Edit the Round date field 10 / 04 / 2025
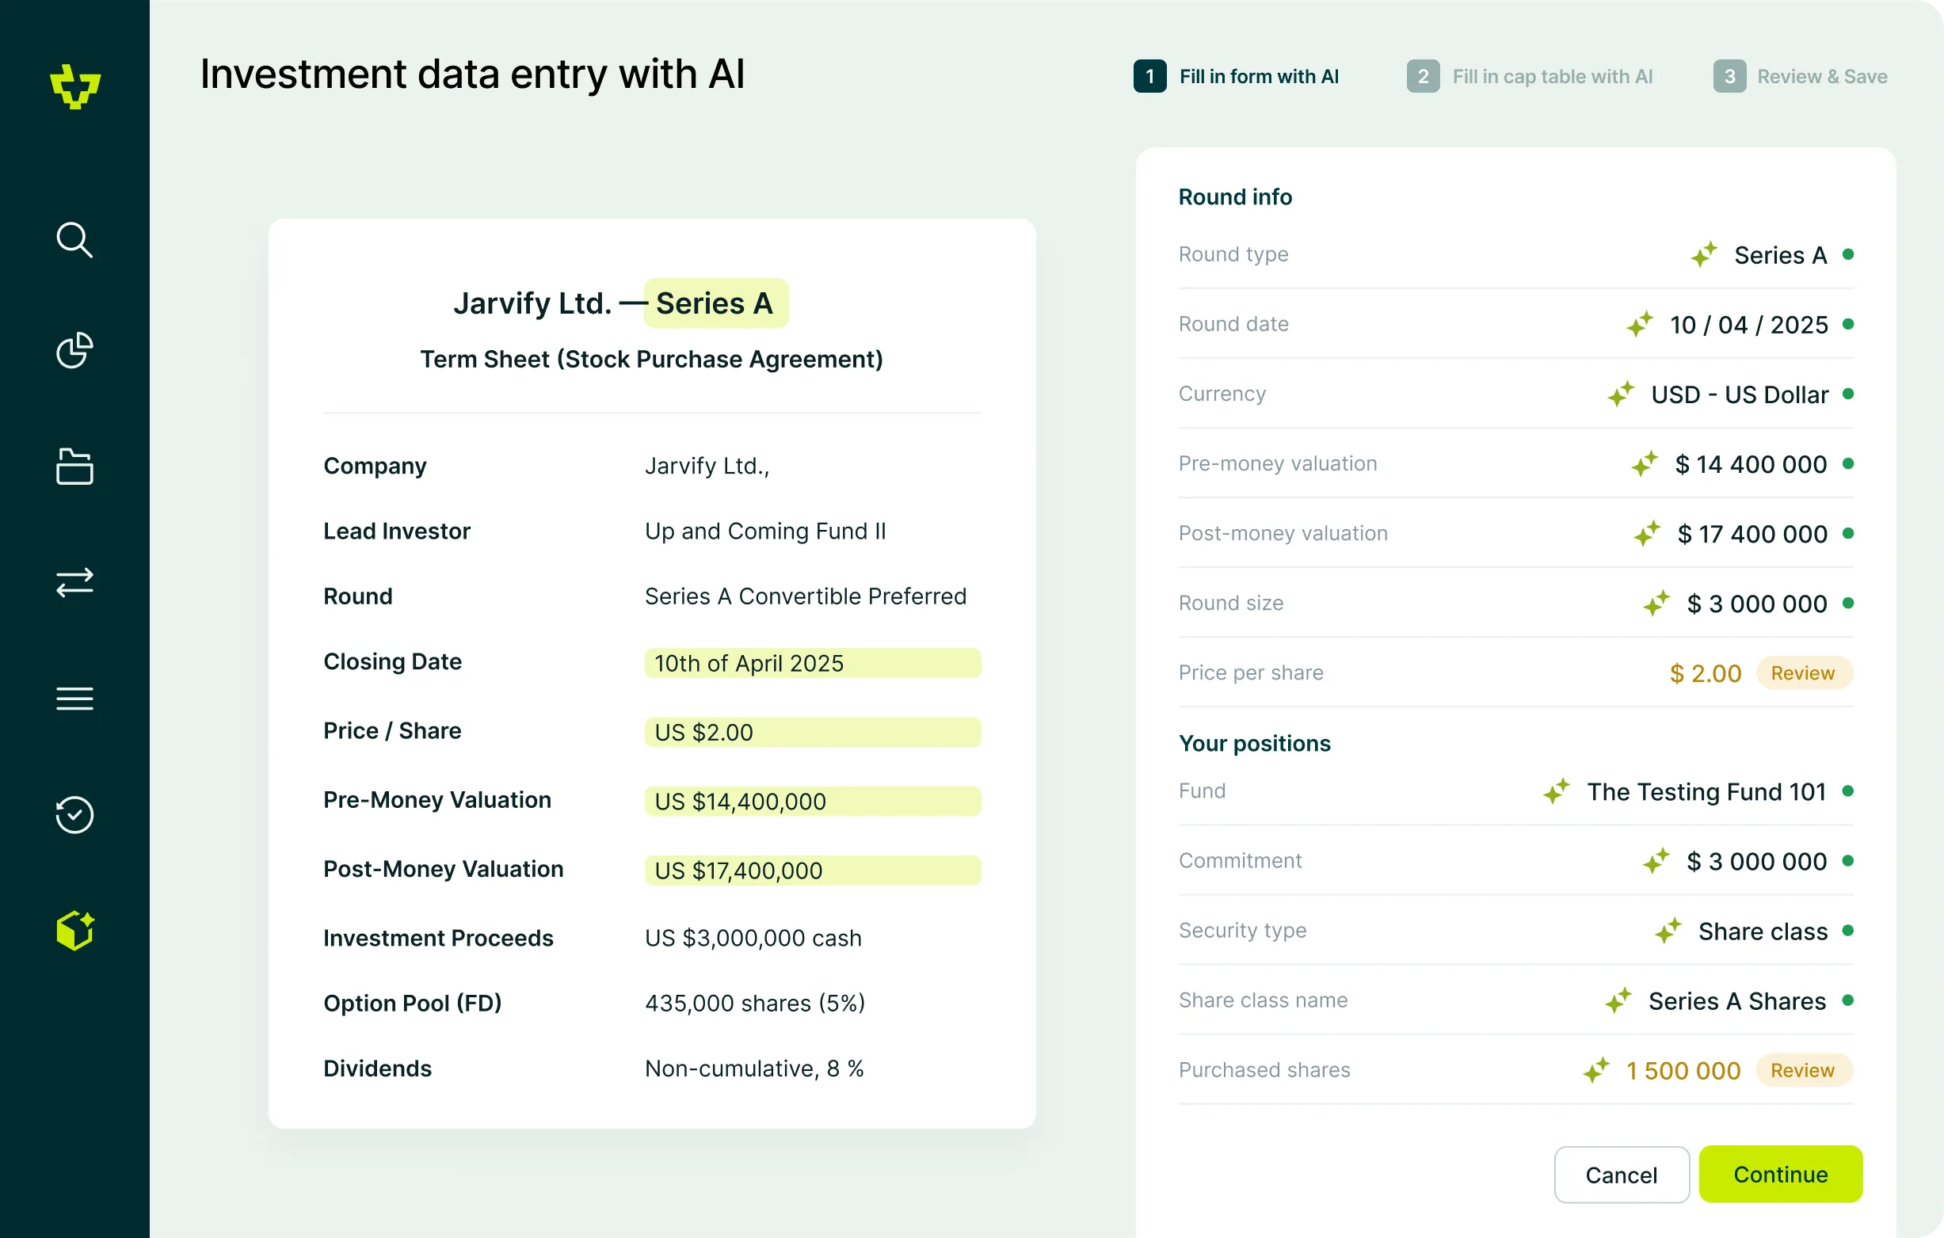 click(1515, 325)
